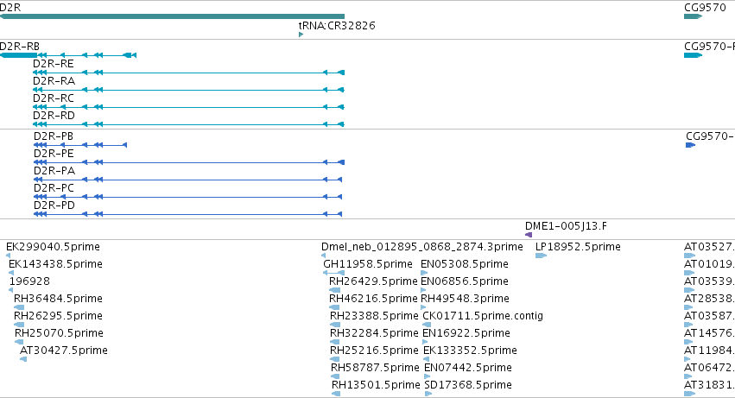Click the RH36484.5prime arrow glyph

[x=19, y=307]
